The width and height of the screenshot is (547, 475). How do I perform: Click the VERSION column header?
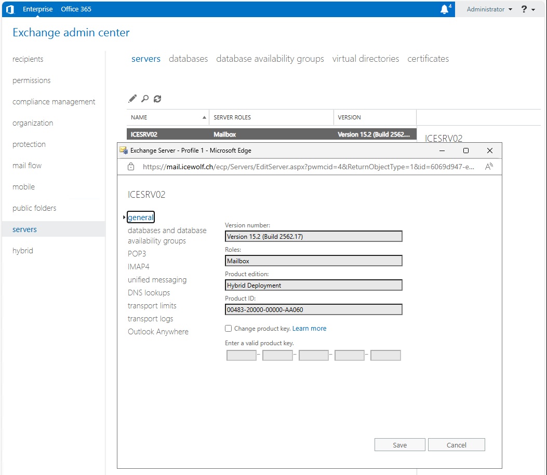(x=375, y=117)
